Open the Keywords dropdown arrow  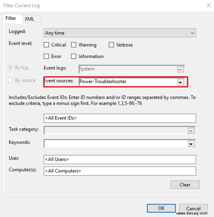pos(191,144)
